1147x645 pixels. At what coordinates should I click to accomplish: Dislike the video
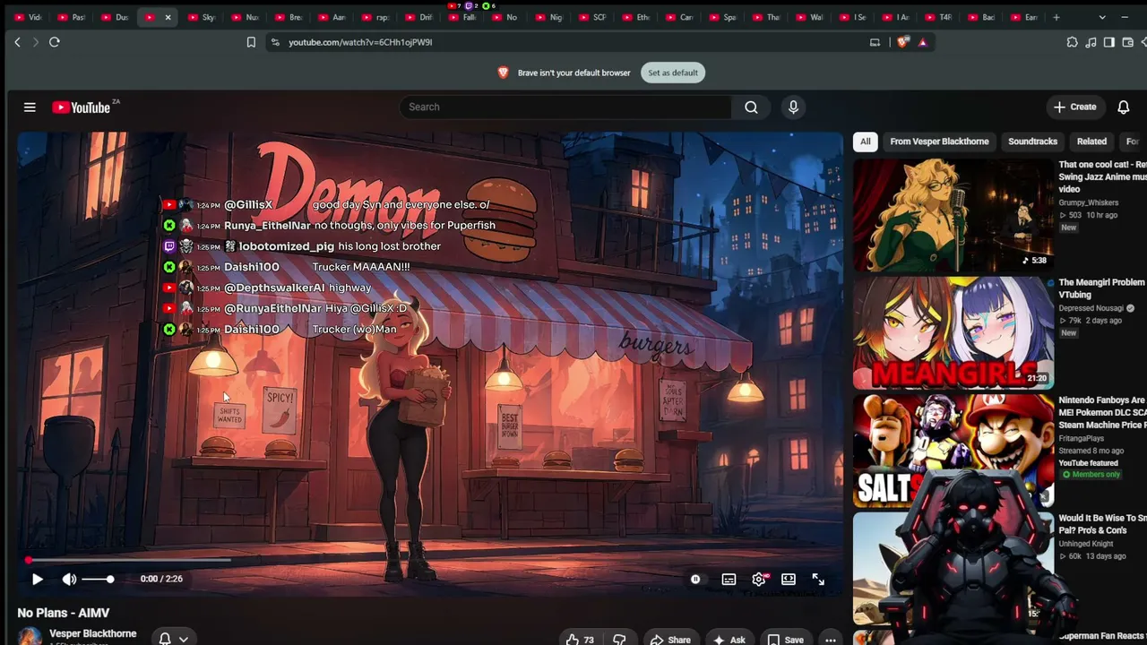[x=618, y=640]
